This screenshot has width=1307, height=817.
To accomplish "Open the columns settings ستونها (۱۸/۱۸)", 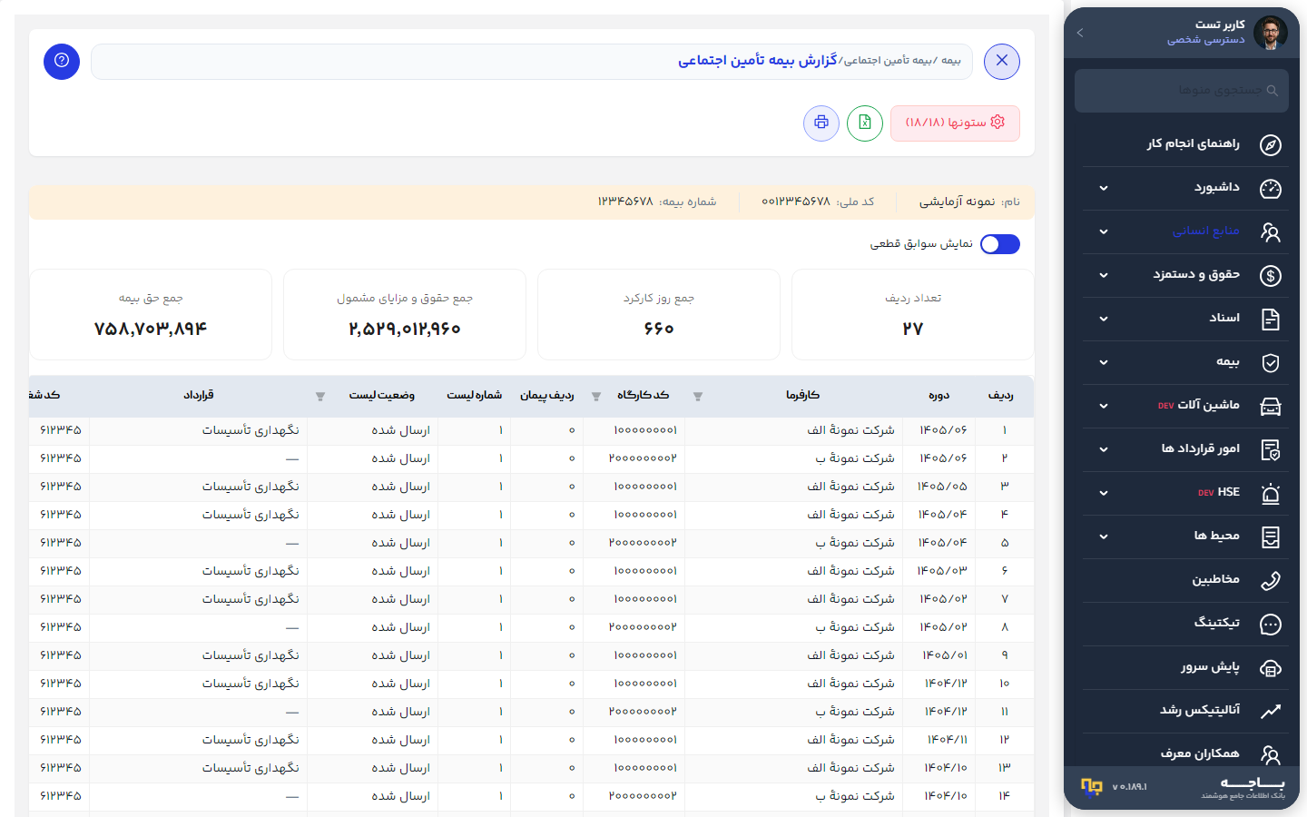I will coord(955,123).
